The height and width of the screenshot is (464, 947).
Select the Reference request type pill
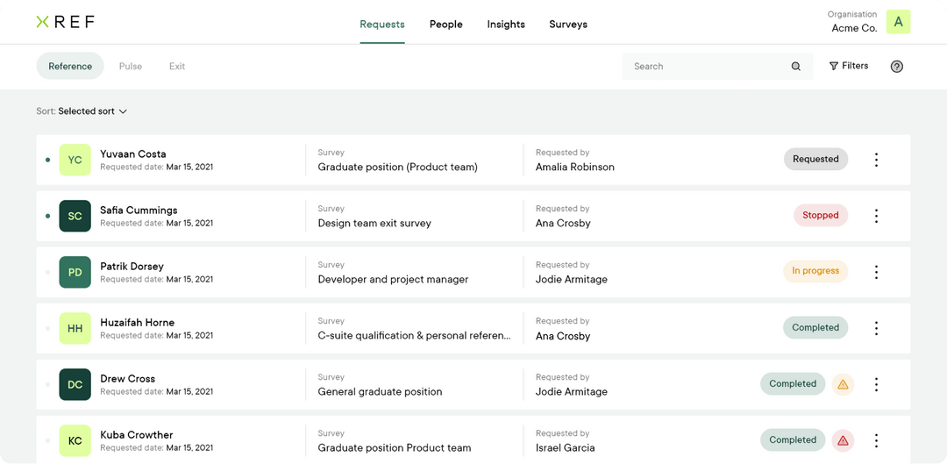(70, 67)
